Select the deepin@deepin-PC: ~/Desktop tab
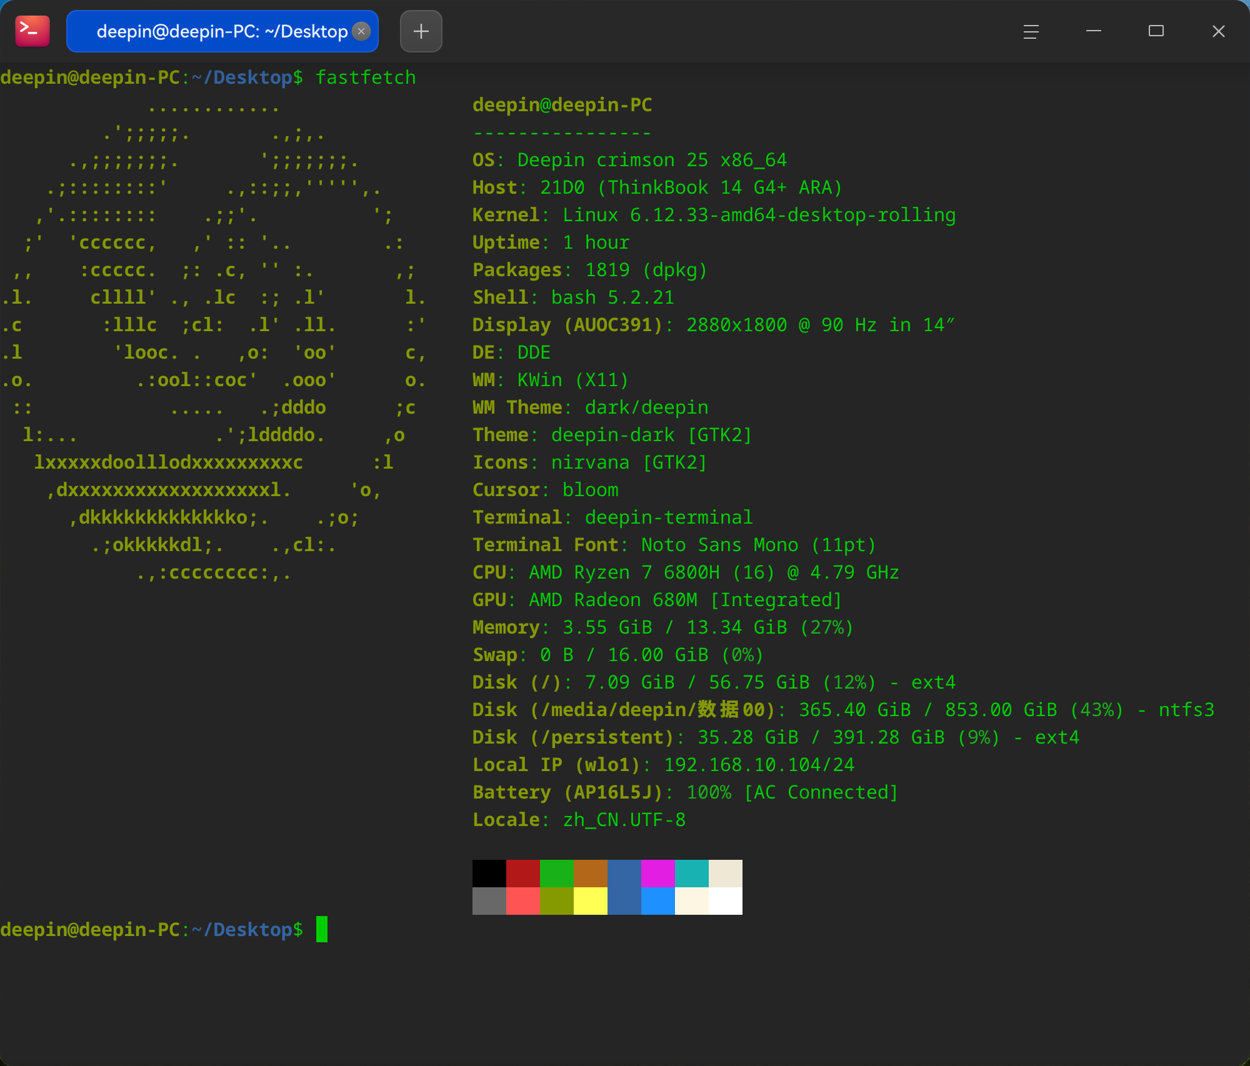 point(222,31)
